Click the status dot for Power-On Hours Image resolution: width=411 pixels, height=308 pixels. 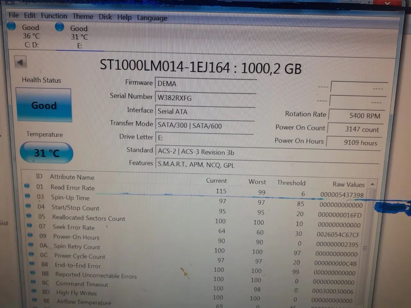click(x=31, y=235)
